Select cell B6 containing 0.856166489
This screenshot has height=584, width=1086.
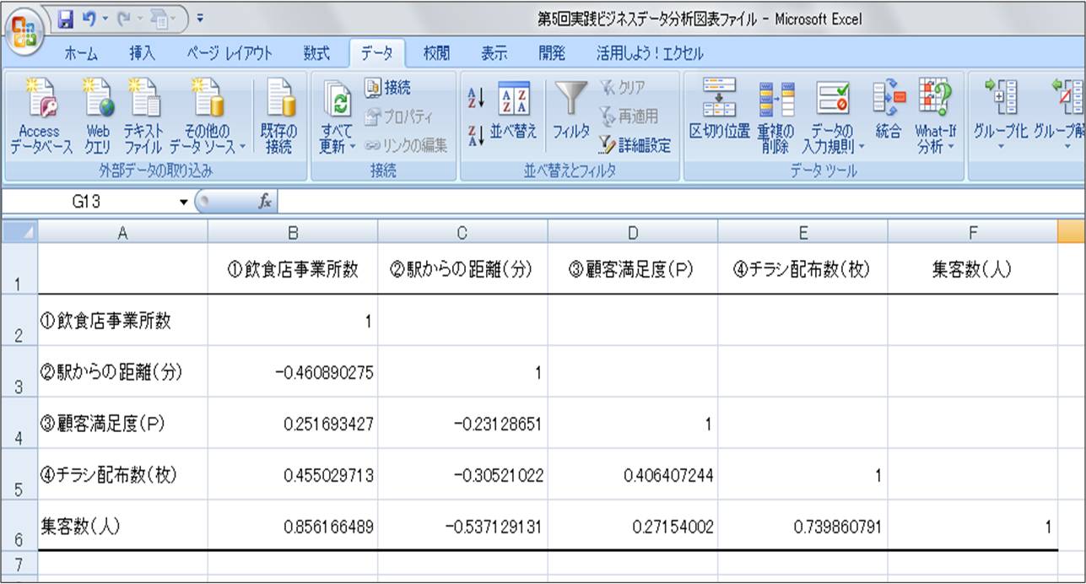pos(292,527)
